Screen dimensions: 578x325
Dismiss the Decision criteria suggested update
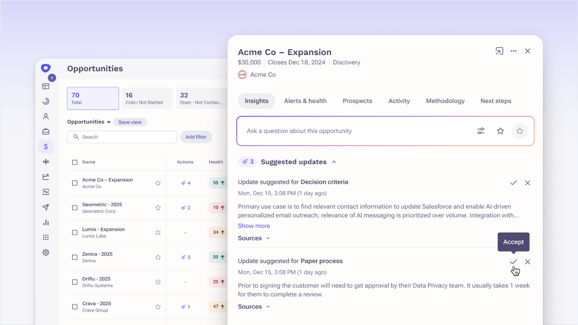click(528, 183)
